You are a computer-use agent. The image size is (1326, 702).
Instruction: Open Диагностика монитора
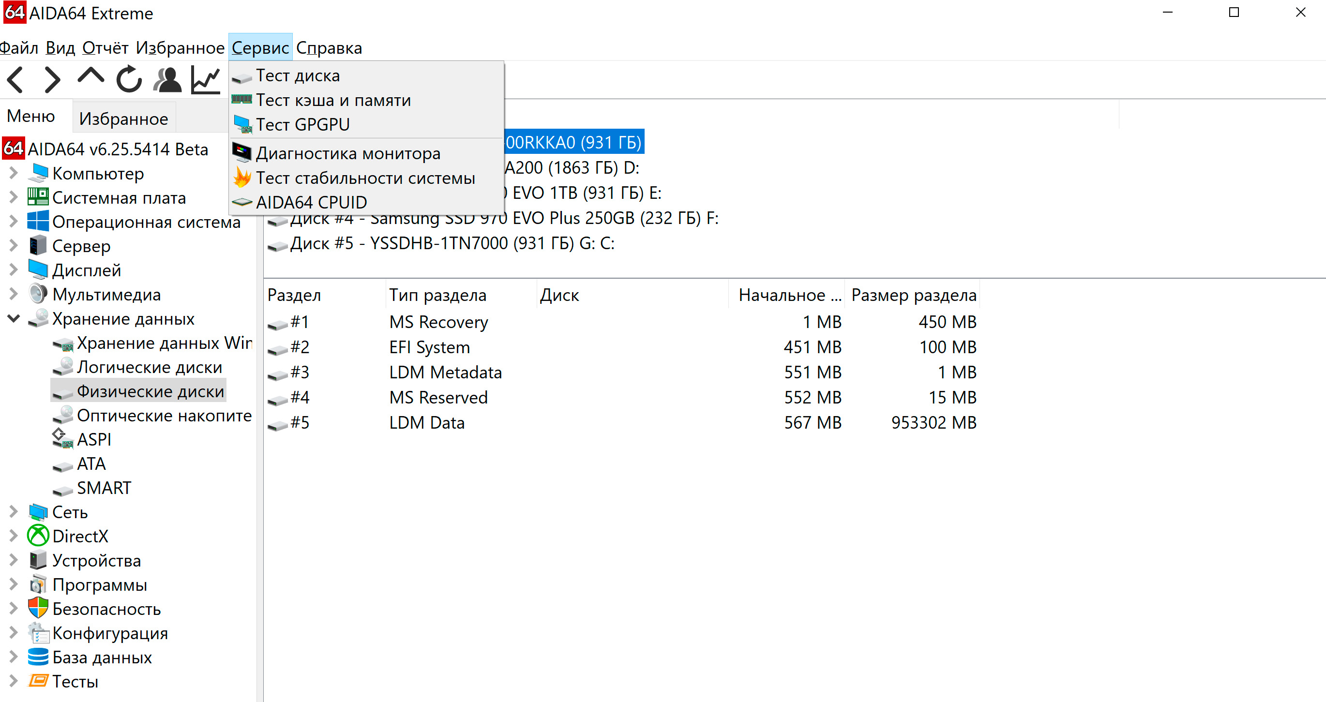366,153
